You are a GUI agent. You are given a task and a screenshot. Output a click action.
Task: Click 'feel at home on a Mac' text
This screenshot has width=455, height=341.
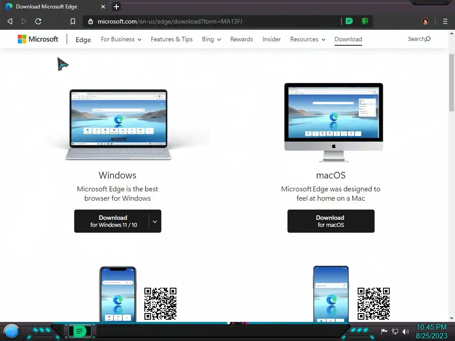[331, 198]
